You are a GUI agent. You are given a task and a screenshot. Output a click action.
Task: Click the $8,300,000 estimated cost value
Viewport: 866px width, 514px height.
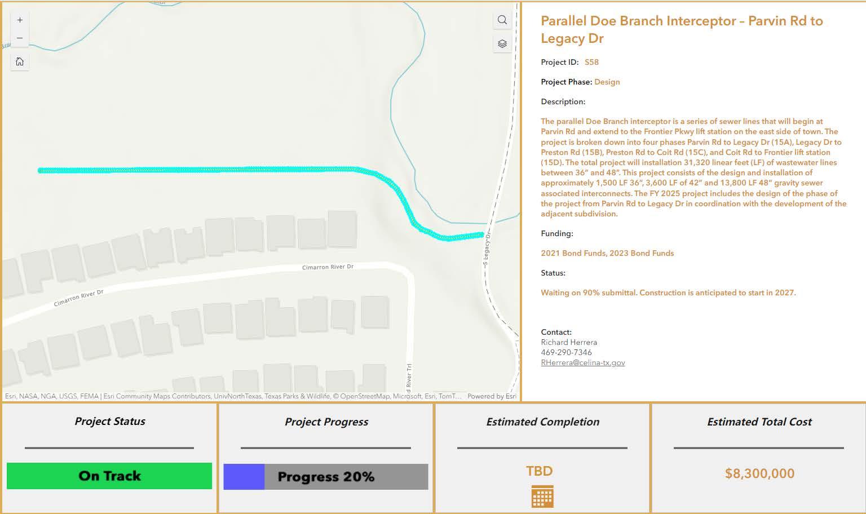coord(759,473)
